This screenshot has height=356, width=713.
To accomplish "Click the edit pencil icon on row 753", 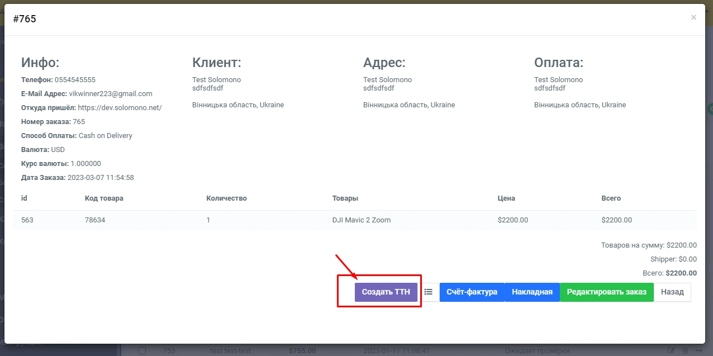I will pyautogui.click(x=671, y=351).
